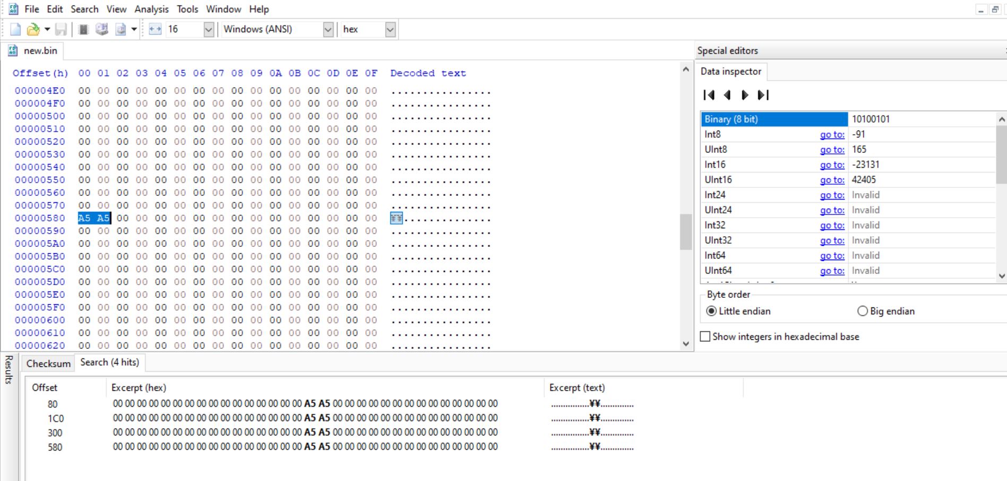Click the Int32 'go to:' link
Viewport: 1007px width, 481px height.
point(832,226)
